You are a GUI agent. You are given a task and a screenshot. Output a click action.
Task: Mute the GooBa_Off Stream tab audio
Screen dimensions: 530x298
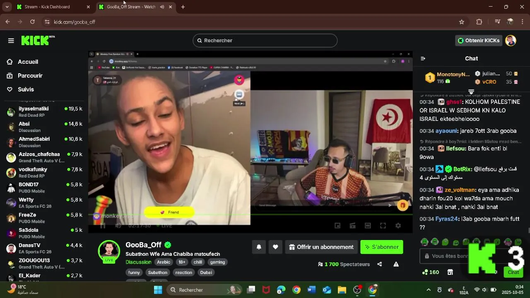(x=162, y=7)
